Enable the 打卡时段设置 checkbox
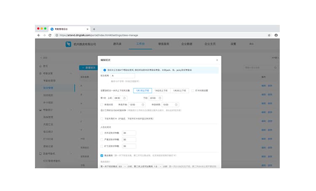Screen dimensions: 316x191 [193, 90]
